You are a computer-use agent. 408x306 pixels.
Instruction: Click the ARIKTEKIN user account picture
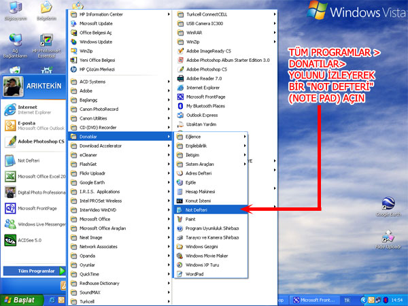(x=14, y=86)
